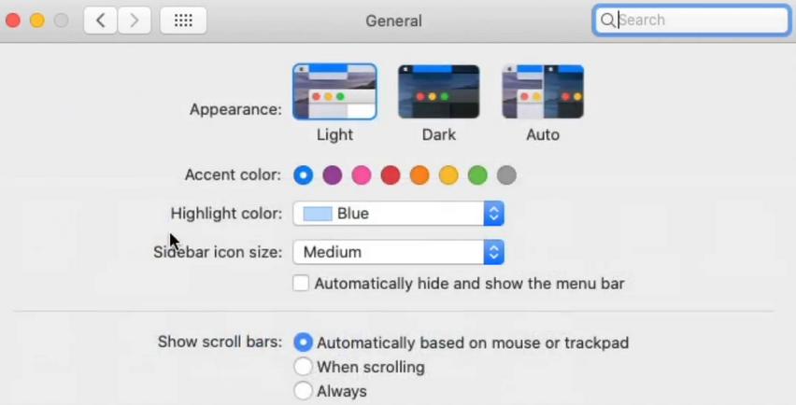Pick the graphite accent color
This screenshot has height=405, width=796.
(506, 175)
